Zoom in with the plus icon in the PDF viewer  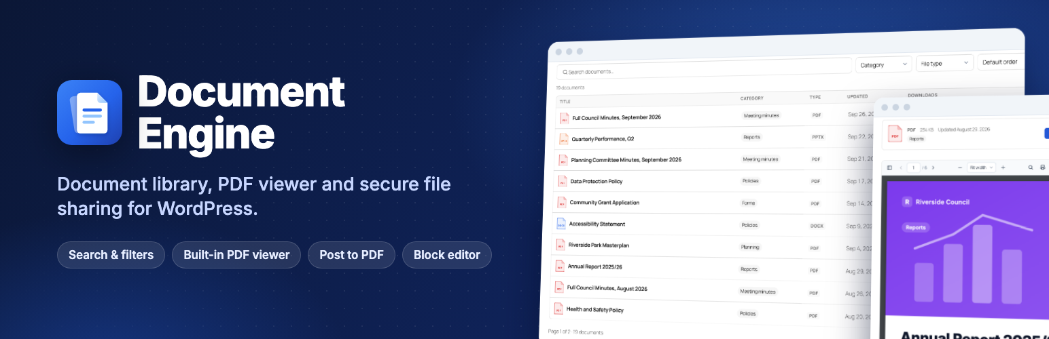[1003, 167]
